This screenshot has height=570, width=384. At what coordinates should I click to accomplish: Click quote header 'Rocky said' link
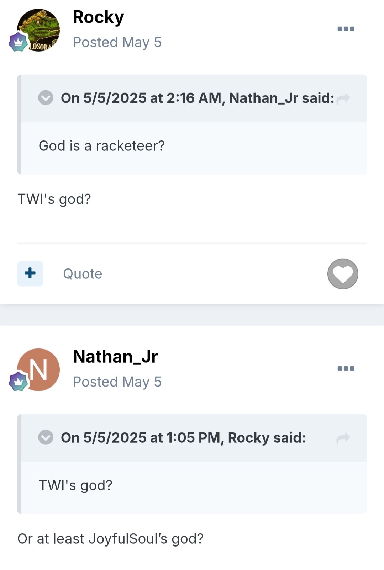tap(183, 438)
